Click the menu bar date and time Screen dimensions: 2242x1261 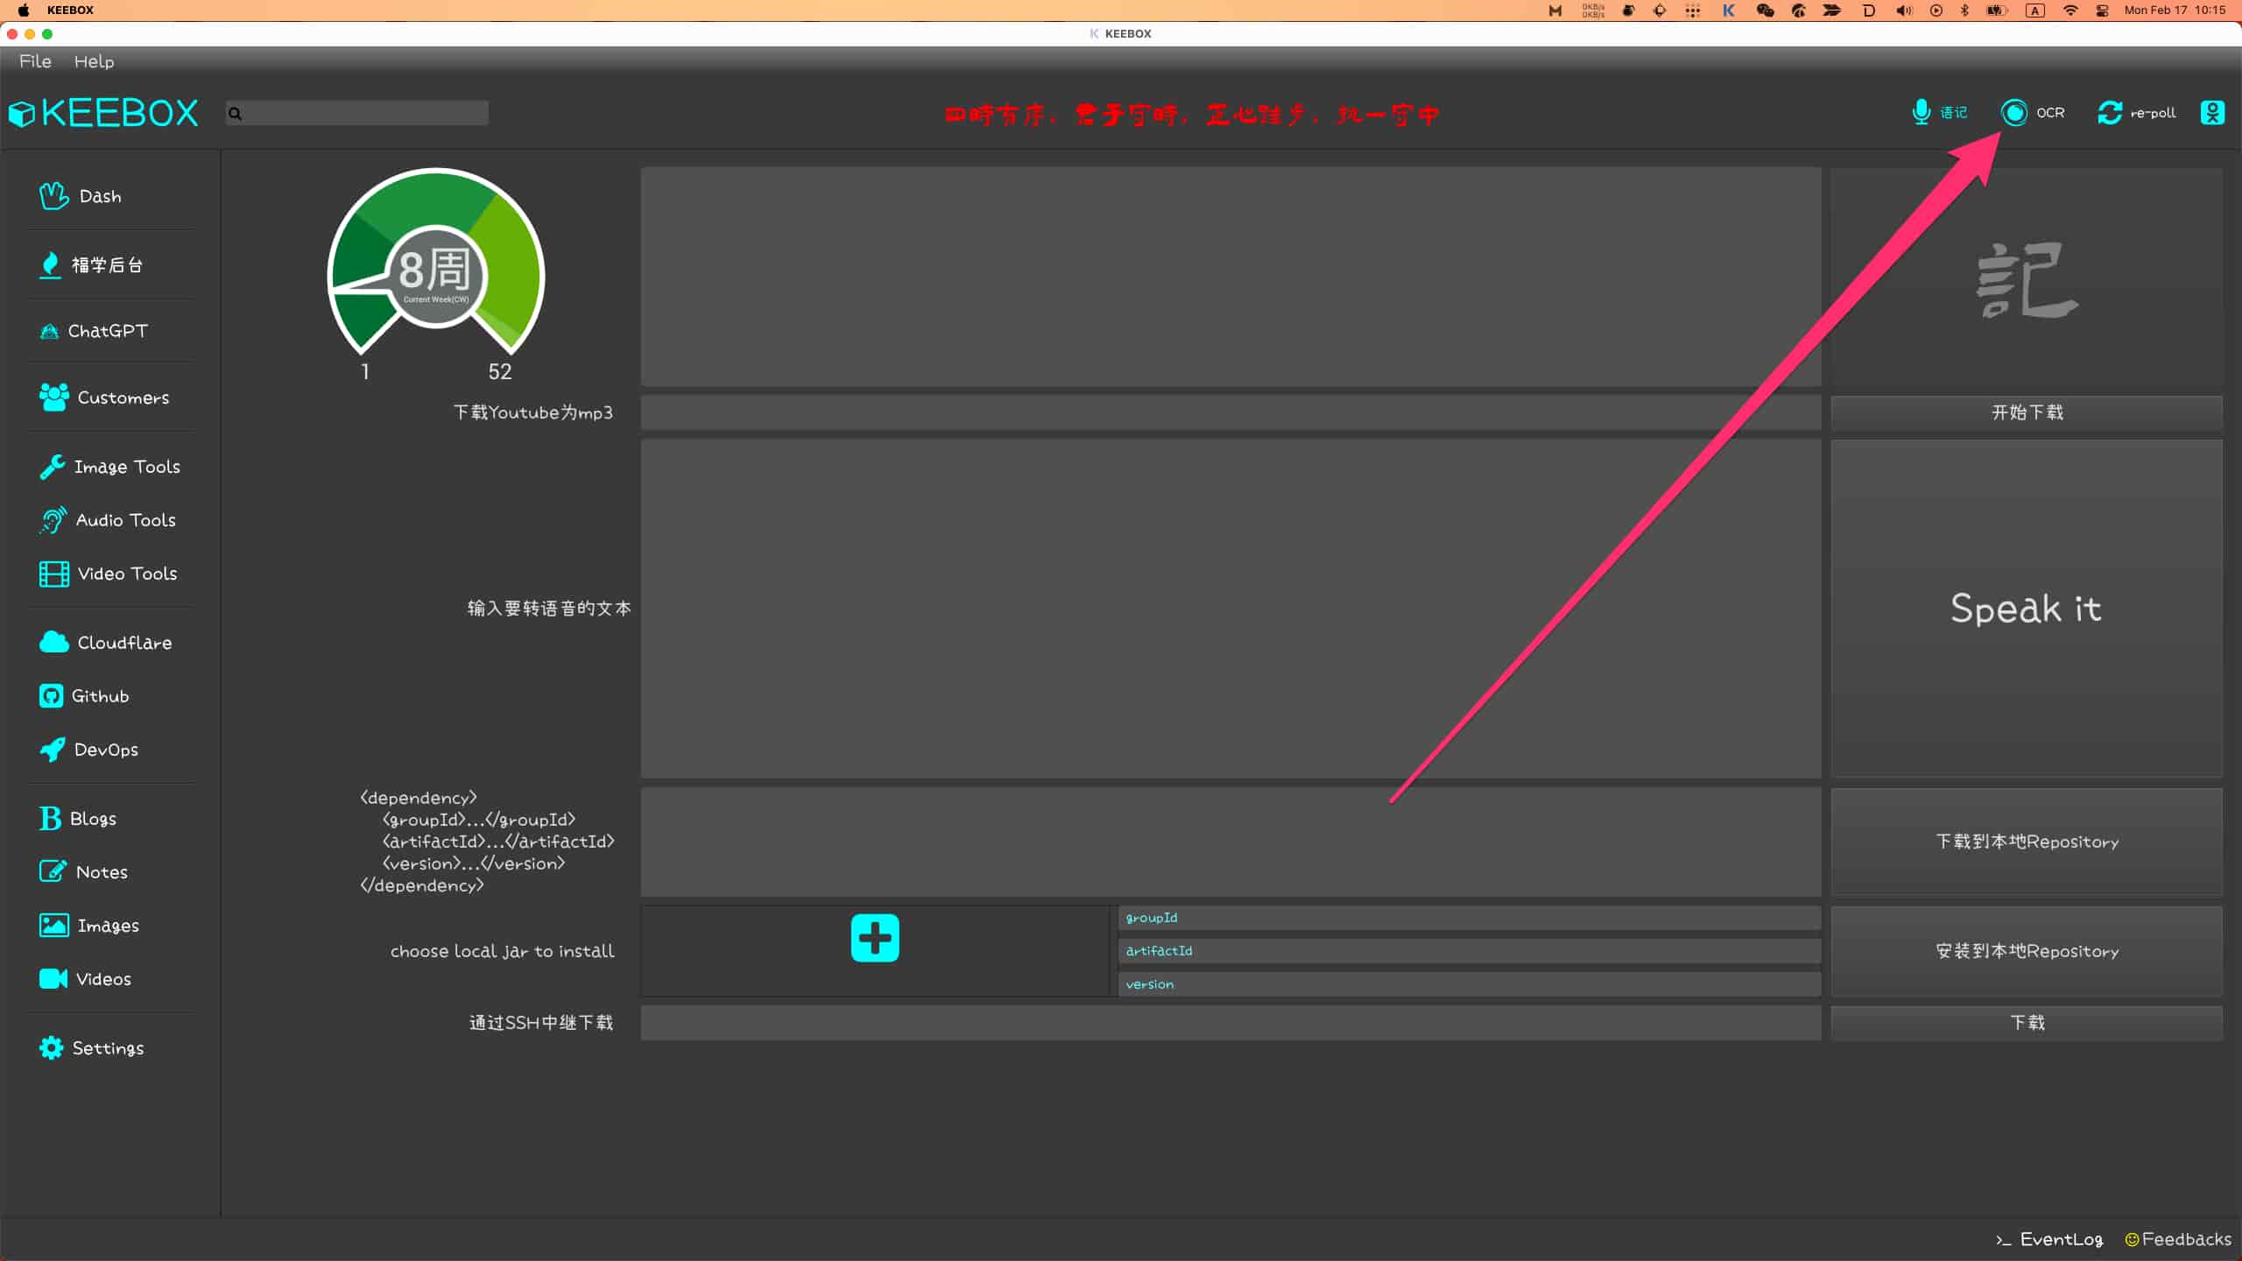pos(2175,11)
